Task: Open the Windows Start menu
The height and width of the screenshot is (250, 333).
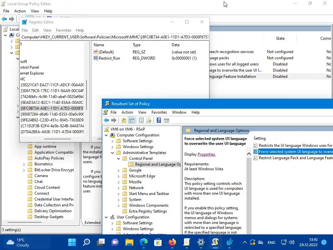Action: (x=72, y=242)
